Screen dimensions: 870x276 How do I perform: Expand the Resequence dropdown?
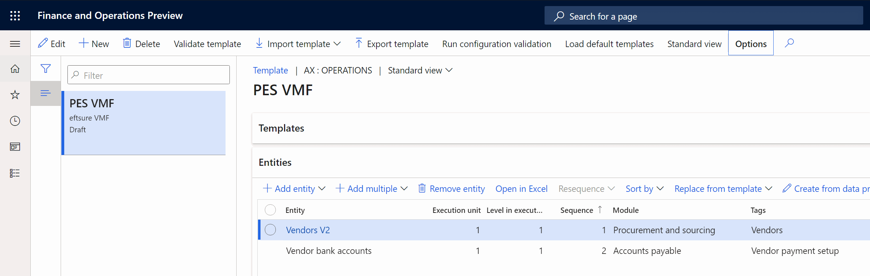(x=587, y=189)
